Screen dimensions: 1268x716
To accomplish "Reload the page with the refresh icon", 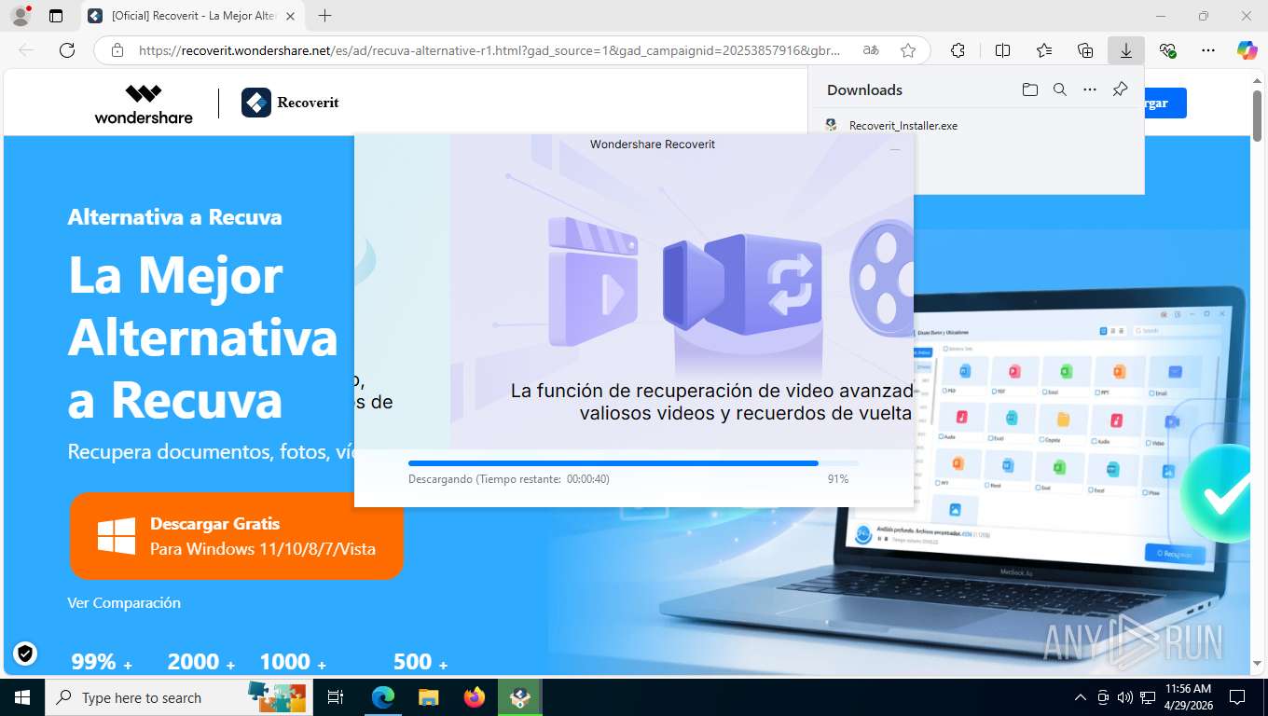I will pyautogui.click(x=66, y=50).
